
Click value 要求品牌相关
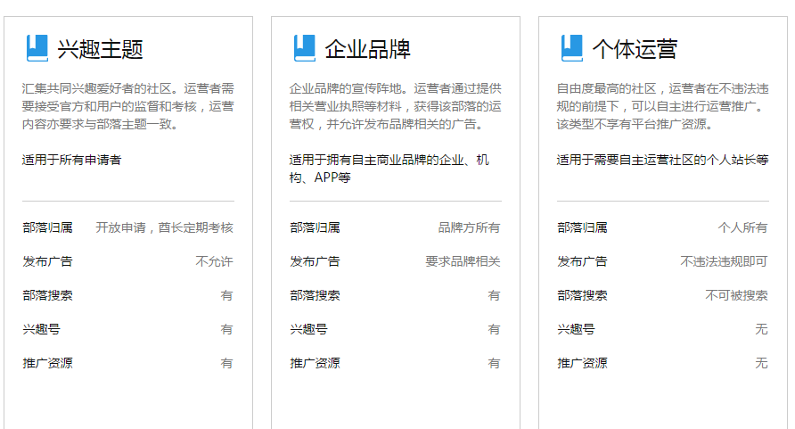pos(463,261)
